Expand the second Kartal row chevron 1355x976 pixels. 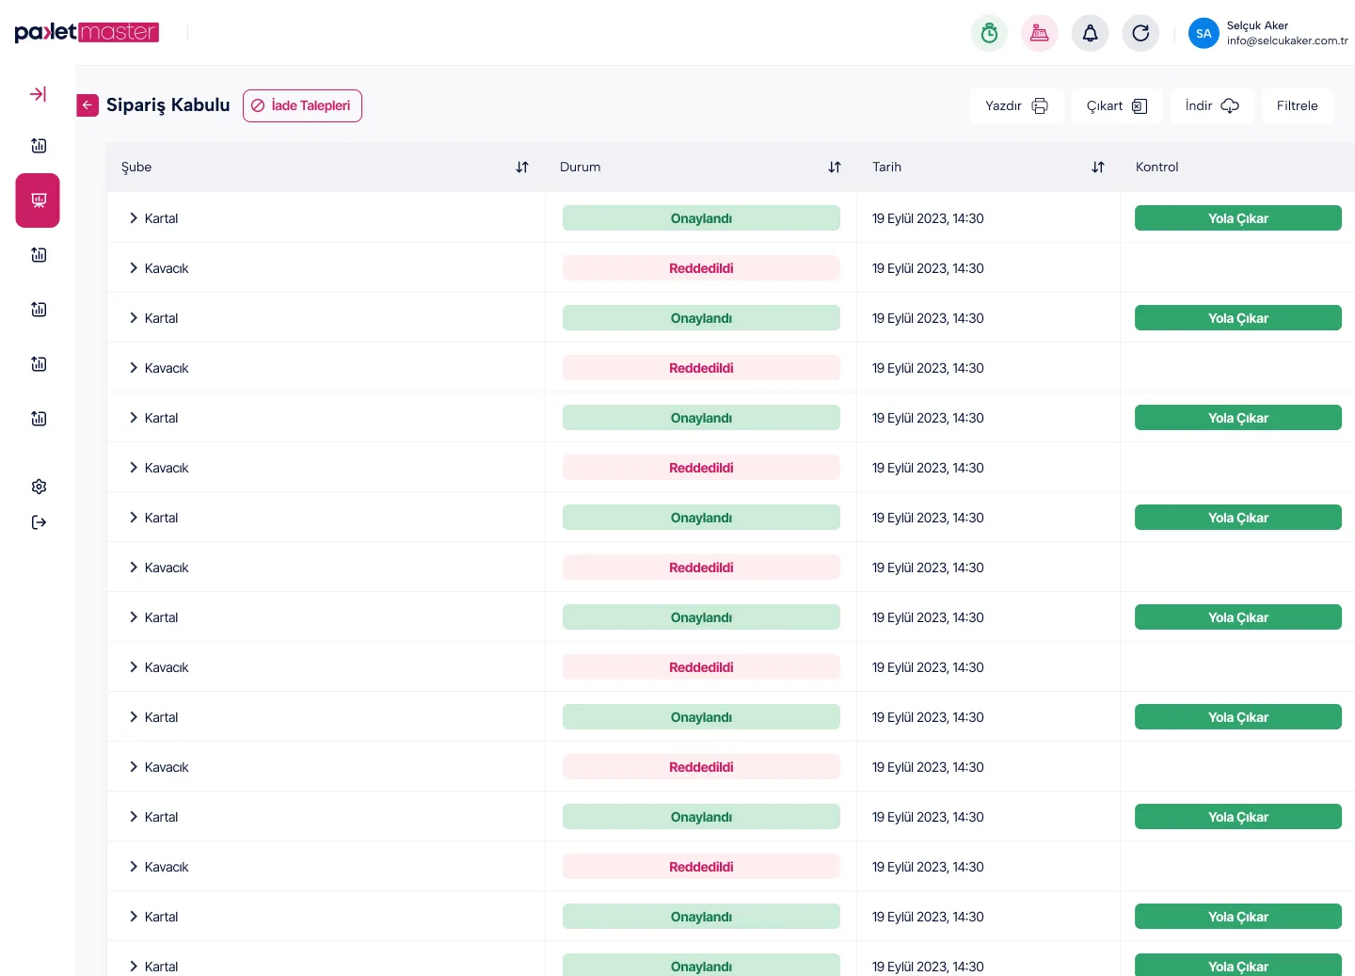[x=134, y=318]
